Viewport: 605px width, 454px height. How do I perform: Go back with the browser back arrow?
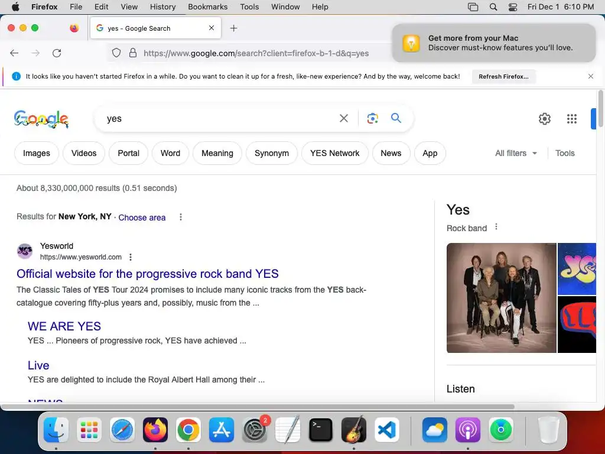14,53
